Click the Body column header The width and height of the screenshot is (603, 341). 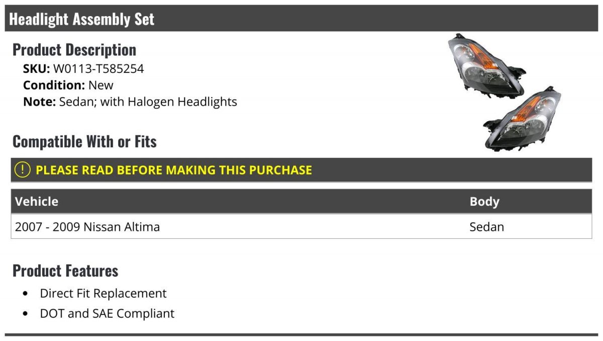(484, 202)
